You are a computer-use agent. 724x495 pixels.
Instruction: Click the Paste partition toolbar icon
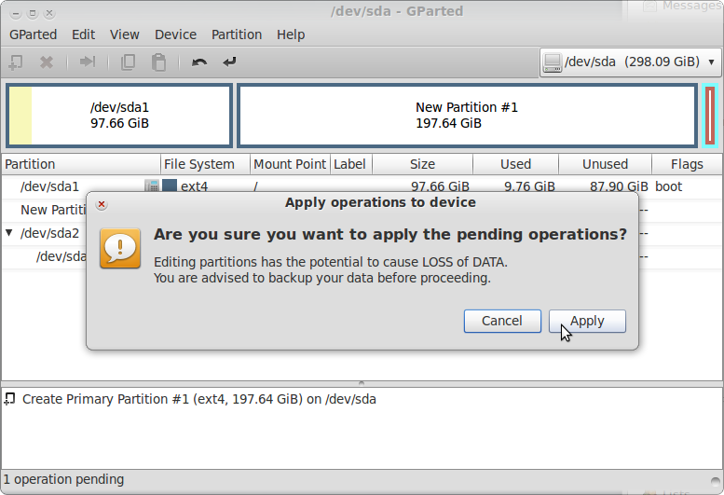click(x=158, y=62)
